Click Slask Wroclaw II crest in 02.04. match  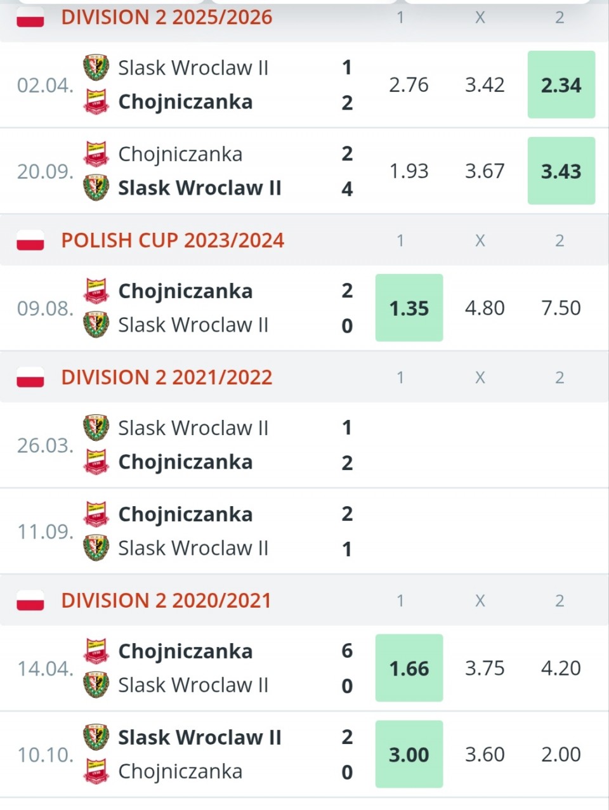tap(96, 68)
